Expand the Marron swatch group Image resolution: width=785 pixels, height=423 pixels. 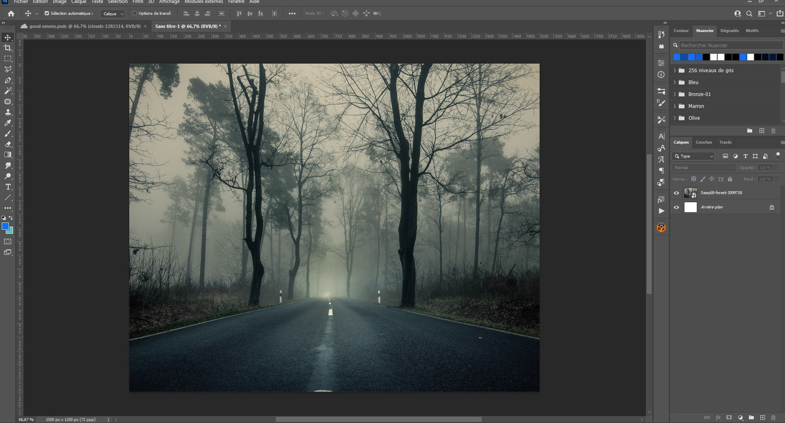click(675, 106)
